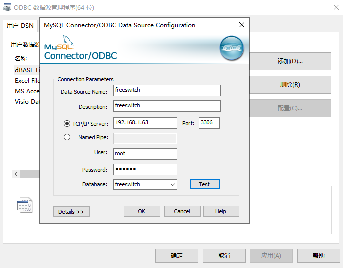The width and height of the screenshot is (343, 268).
Task: Click the Password input field
Action: (145, 170)
